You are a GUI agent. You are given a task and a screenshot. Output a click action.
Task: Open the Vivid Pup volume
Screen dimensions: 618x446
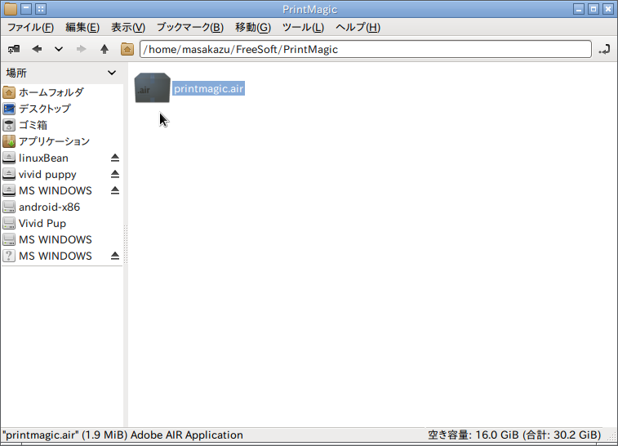tap(62, 223)
